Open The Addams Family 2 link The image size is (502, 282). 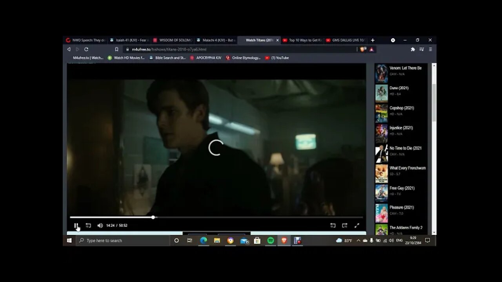pos(406,228)
